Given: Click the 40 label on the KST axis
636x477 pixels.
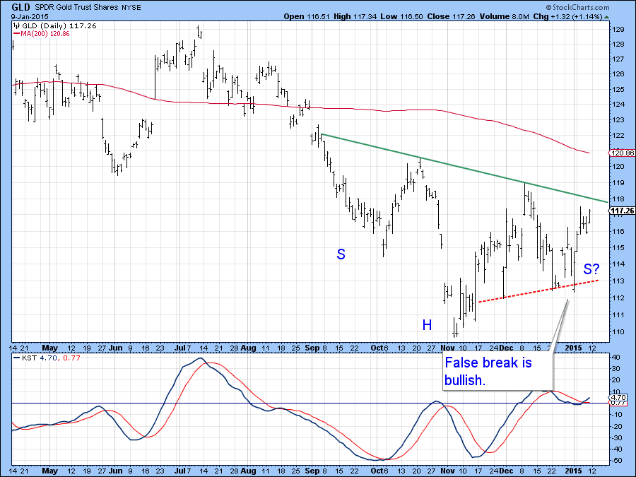Looking at the screenshot, I should point(615,358).
